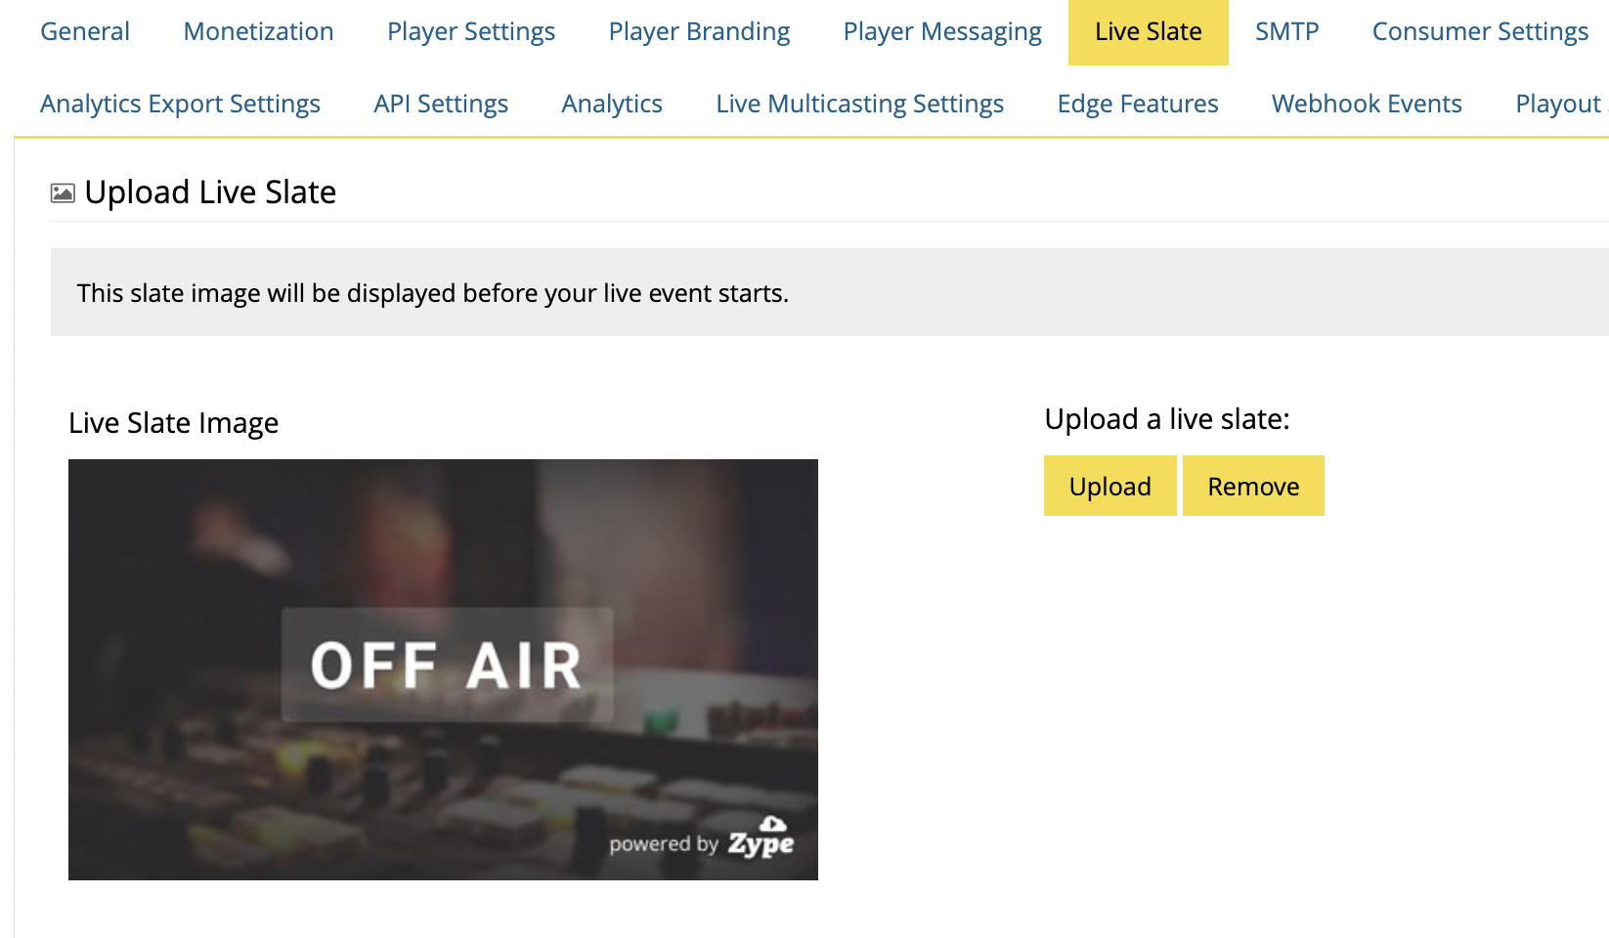Click the Upload Live Slate heading
Screen dimensions: 1609x938
tap(210, 192)
